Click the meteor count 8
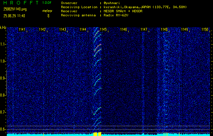 tap(48, 16)
